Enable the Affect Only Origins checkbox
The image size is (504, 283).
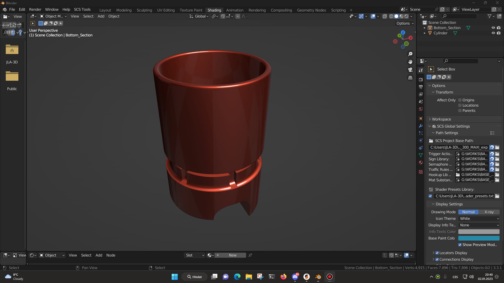[x=460, y=100]
